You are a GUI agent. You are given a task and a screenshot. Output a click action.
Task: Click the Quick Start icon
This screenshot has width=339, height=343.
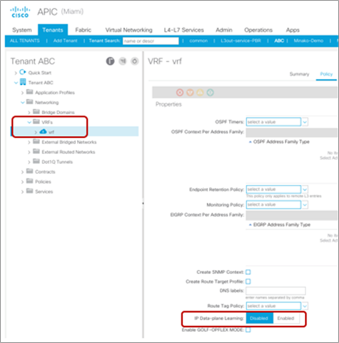[x=23, y=72]
